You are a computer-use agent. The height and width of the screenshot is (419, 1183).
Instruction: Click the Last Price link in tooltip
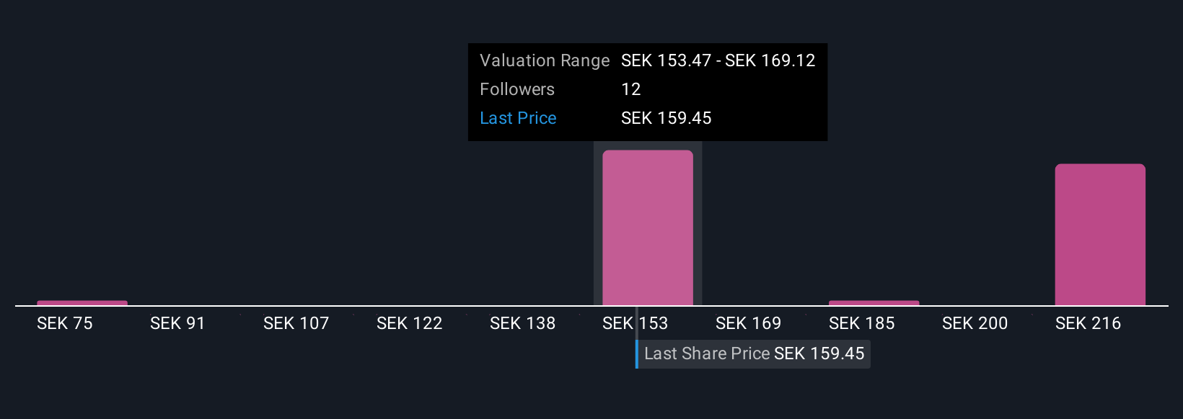tap(518, 118)
